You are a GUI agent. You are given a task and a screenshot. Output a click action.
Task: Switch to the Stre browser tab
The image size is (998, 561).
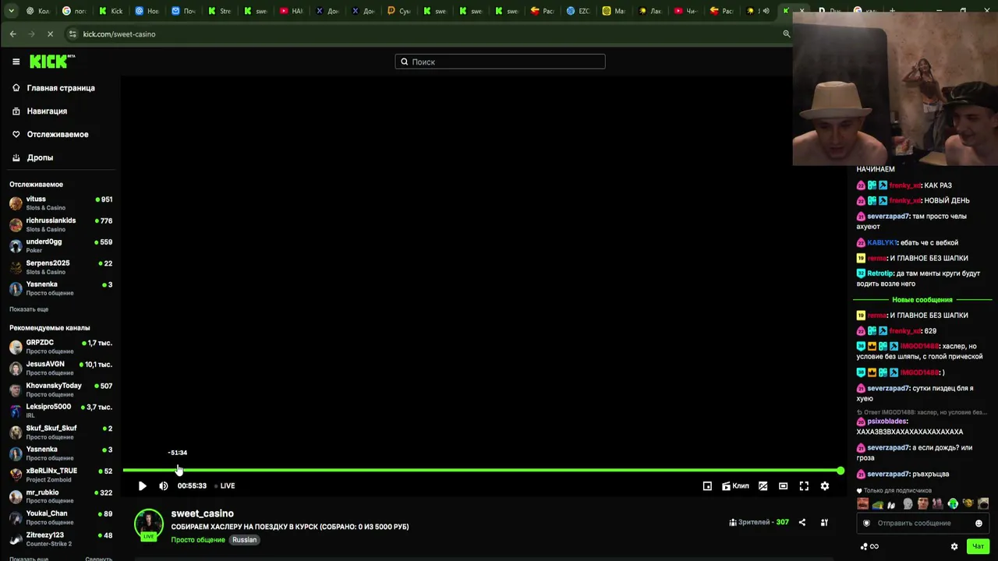click(x=219, y=11)
